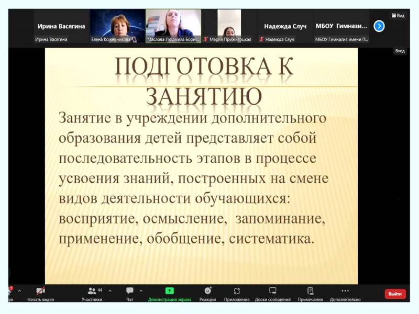Open the Participants panel

coord(92,291)
